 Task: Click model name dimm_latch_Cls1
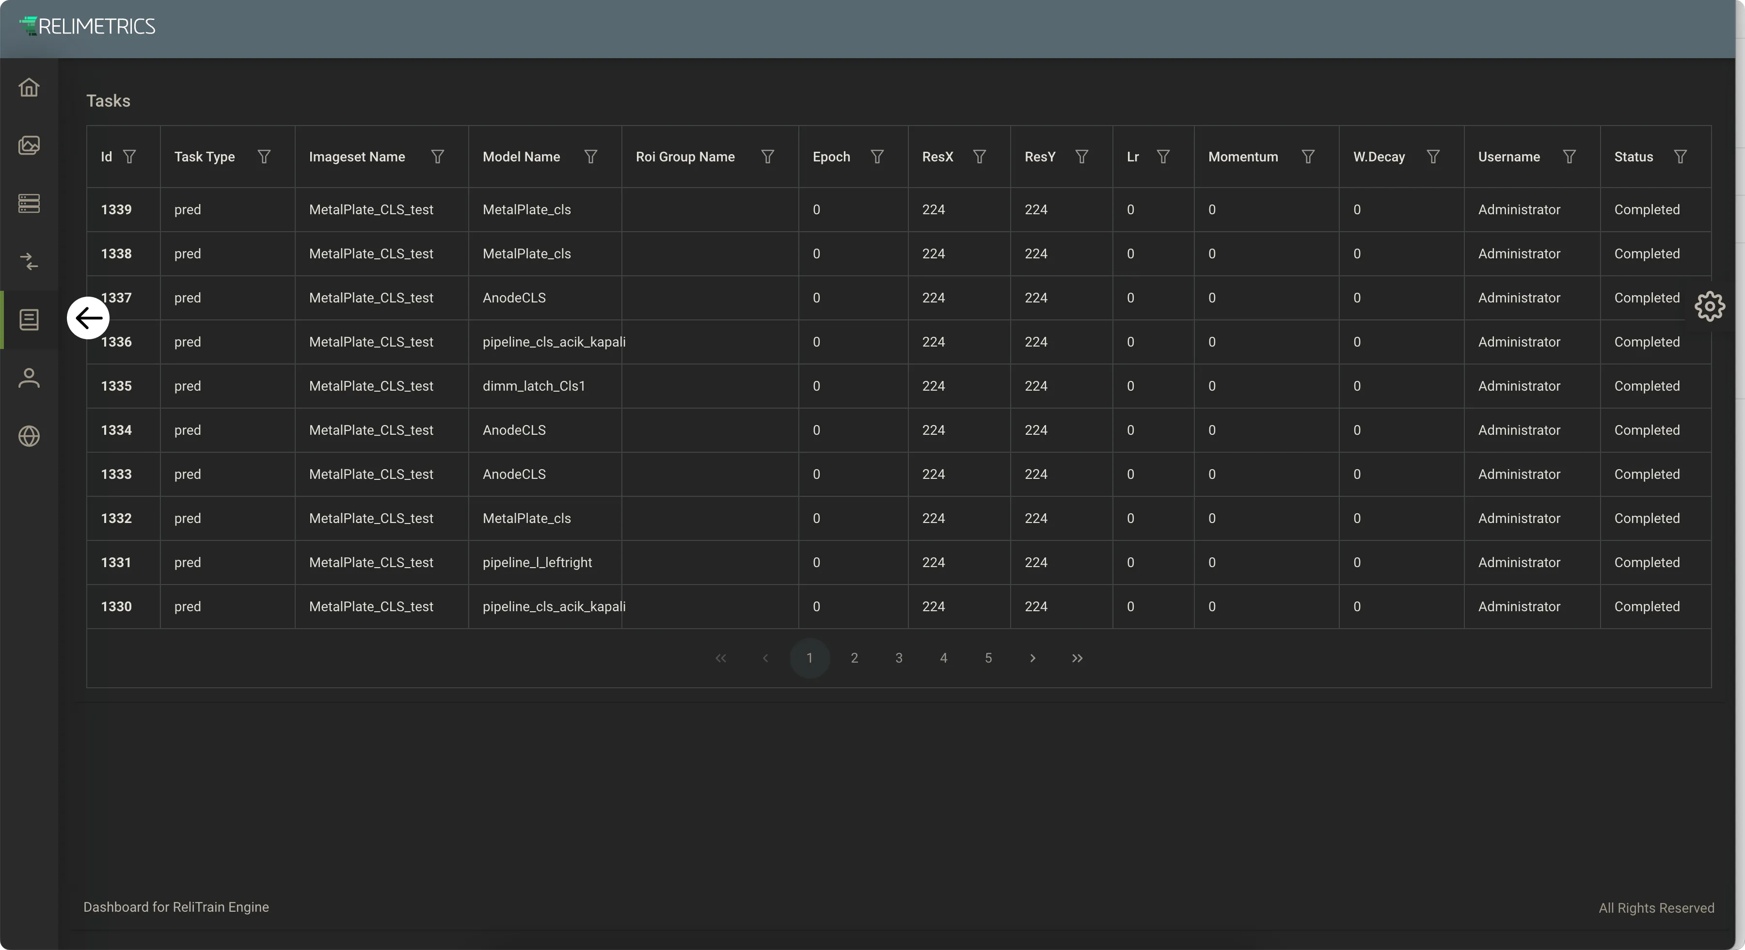534,385
